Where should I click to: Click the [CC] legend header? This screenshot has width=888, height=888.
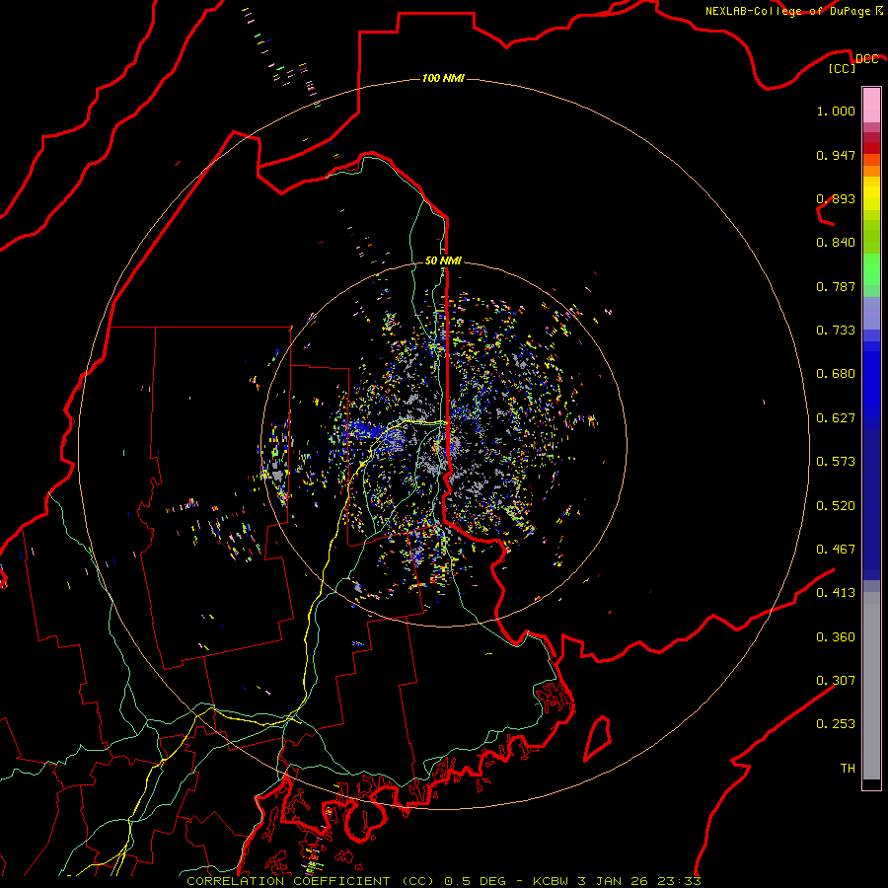[x=843, y=68]
